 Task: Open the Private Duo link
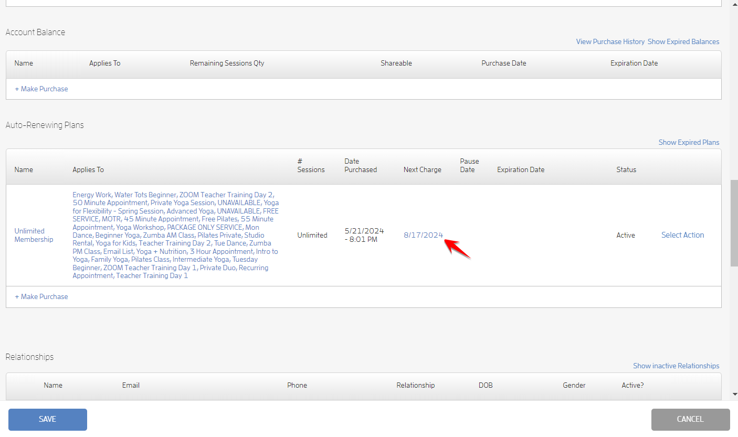218,268
